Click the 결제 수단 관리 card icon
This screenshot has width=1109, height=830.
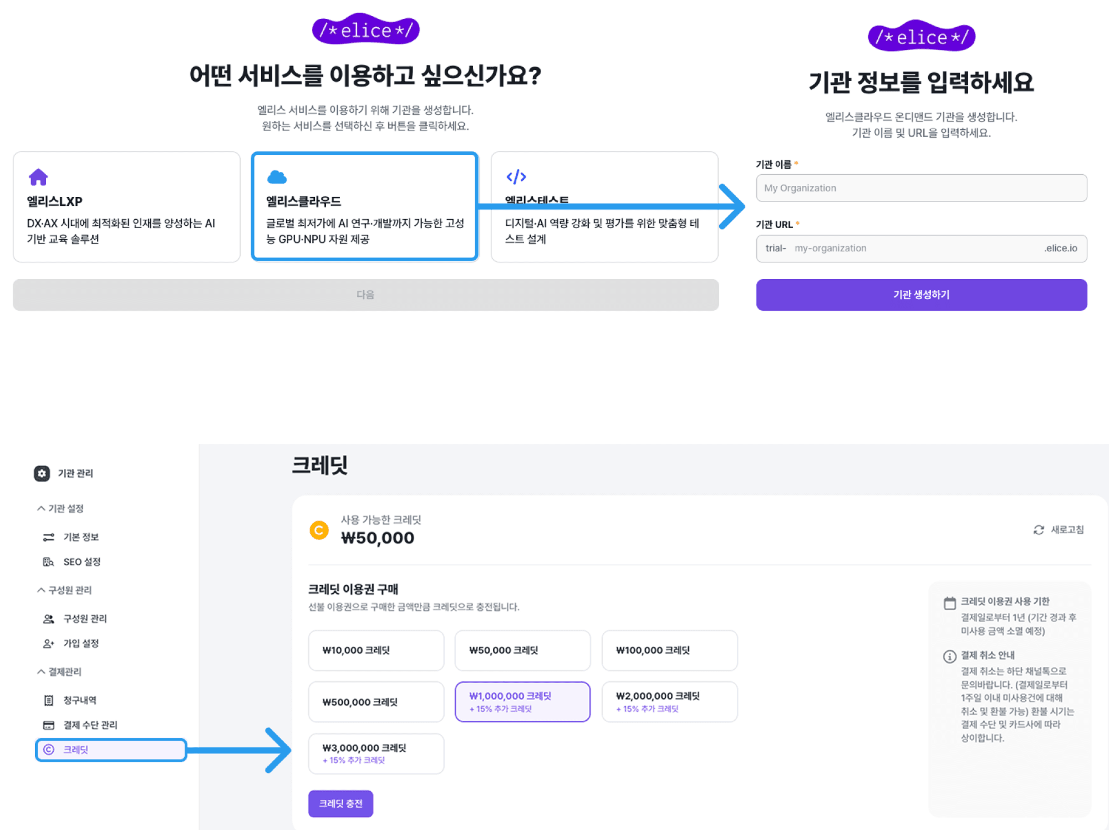tap(48, 725)
